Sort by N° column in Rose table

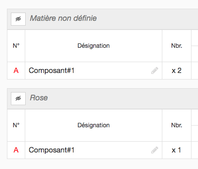[16, 125]
